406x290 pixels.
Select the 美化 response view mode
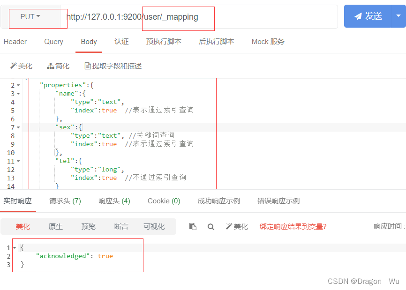[x=23, y=227]
